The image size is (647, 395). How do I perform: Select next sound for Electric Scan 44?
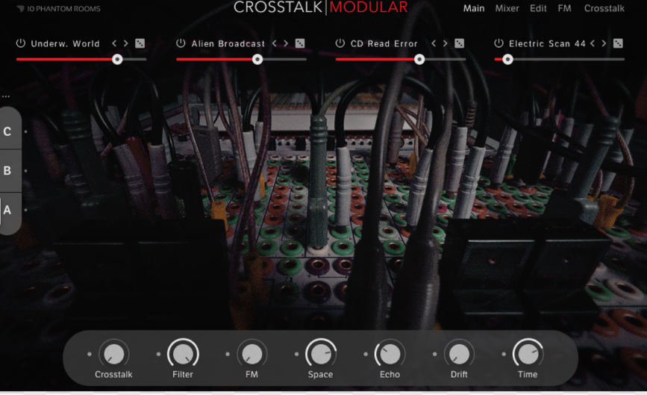point(604,43)
